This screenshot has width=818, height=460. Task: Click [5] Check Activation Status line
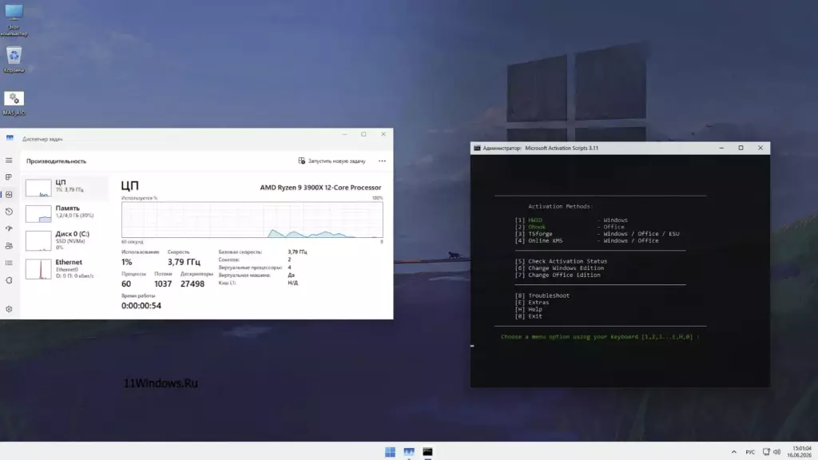point(561,261)
